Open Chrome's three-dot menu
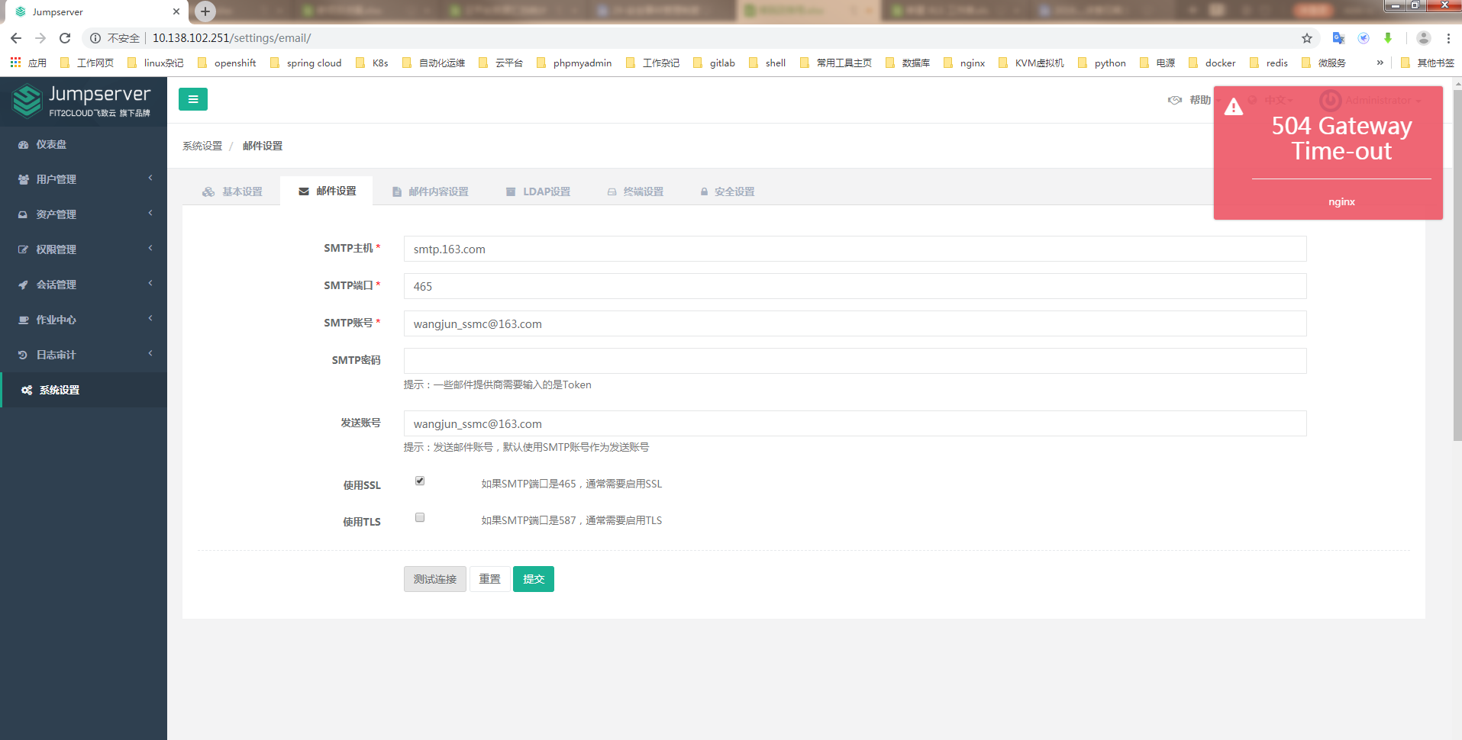The height and width of the screenshot is (740, 1462). 1448,38
